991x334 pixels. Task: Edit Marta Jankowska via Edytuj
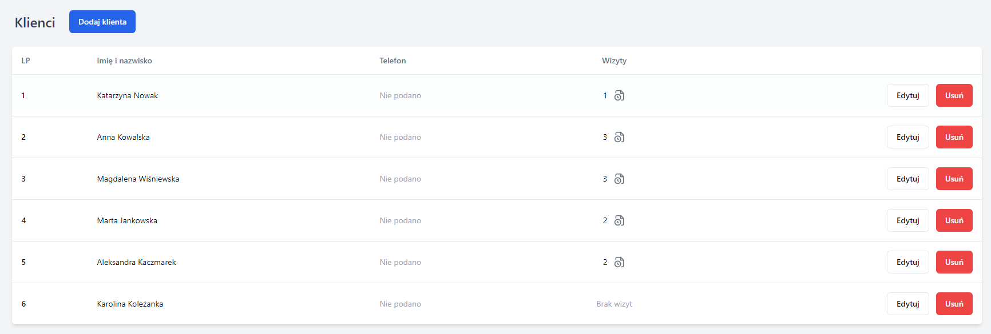coord(908,220)
